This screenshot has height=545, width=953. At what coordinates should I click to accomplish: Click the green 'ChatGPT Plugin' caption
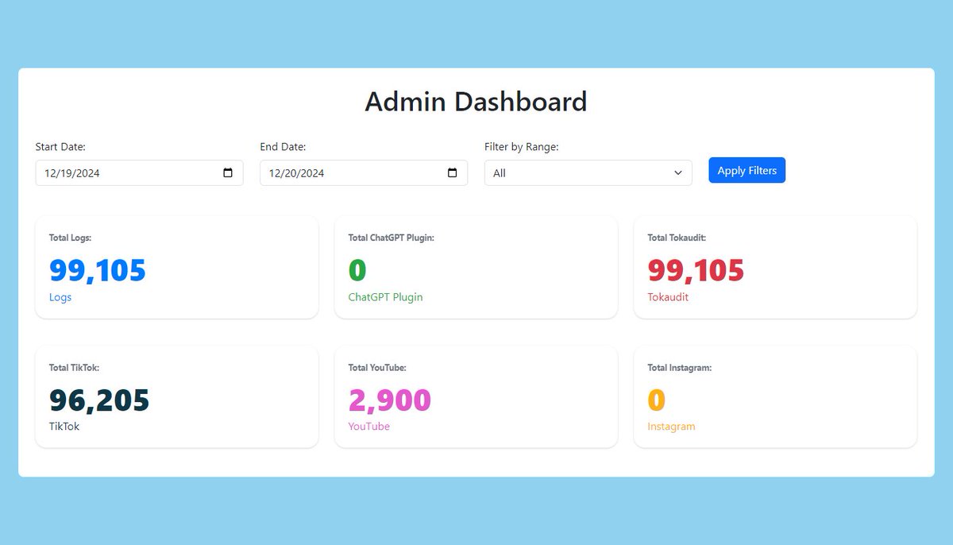pyautogui.click(x=385, y=297)
